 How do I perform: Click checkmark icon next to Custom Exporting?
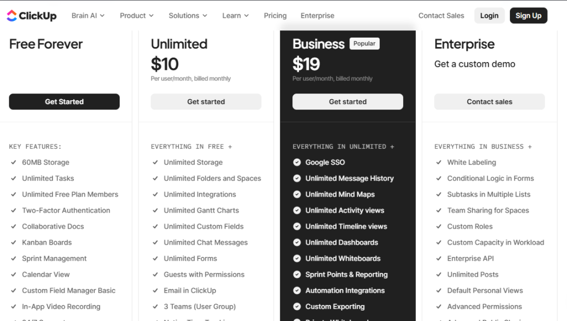click(297, 307)
